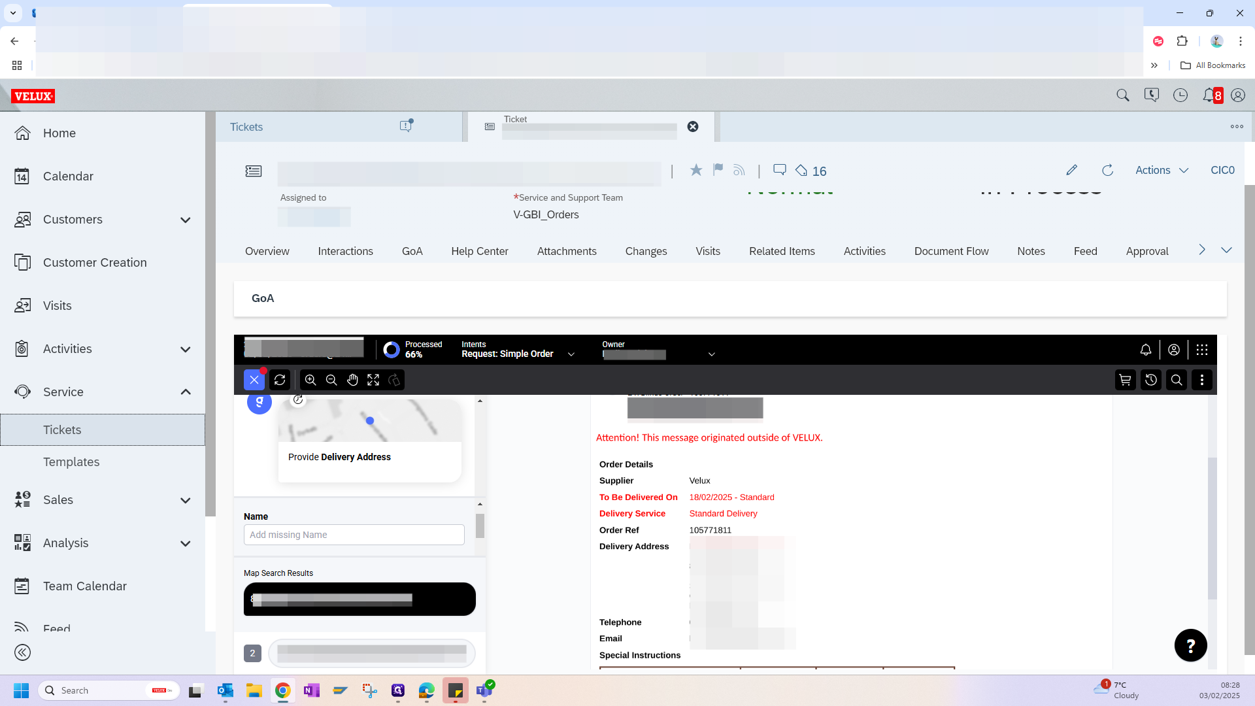Screen dimensions: 1255x706
Task: Zoom out on the document
Action: click(x=331, y=380)
